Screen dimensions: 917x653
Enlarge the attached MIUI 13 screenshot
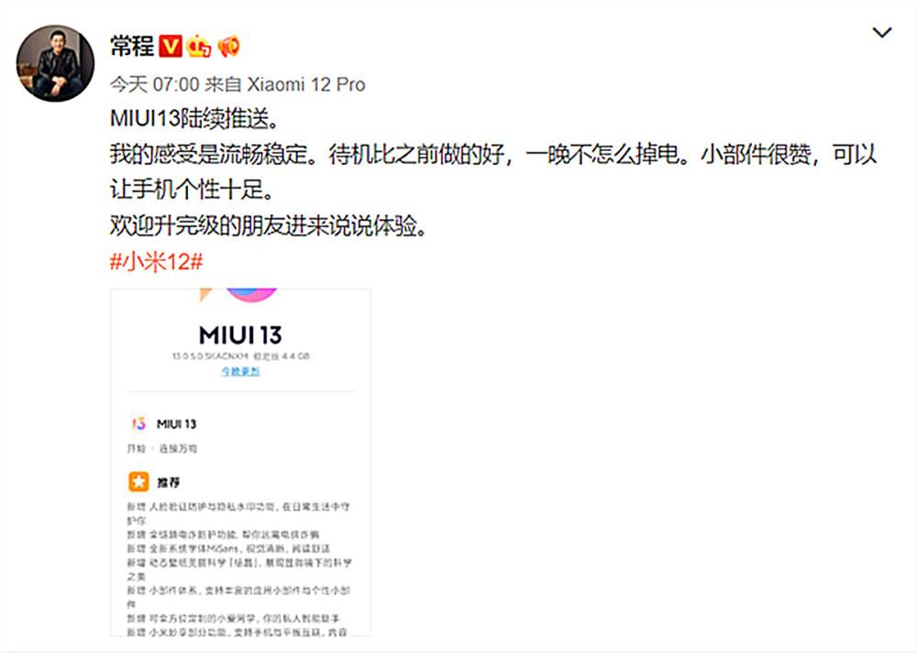(240, 462)
